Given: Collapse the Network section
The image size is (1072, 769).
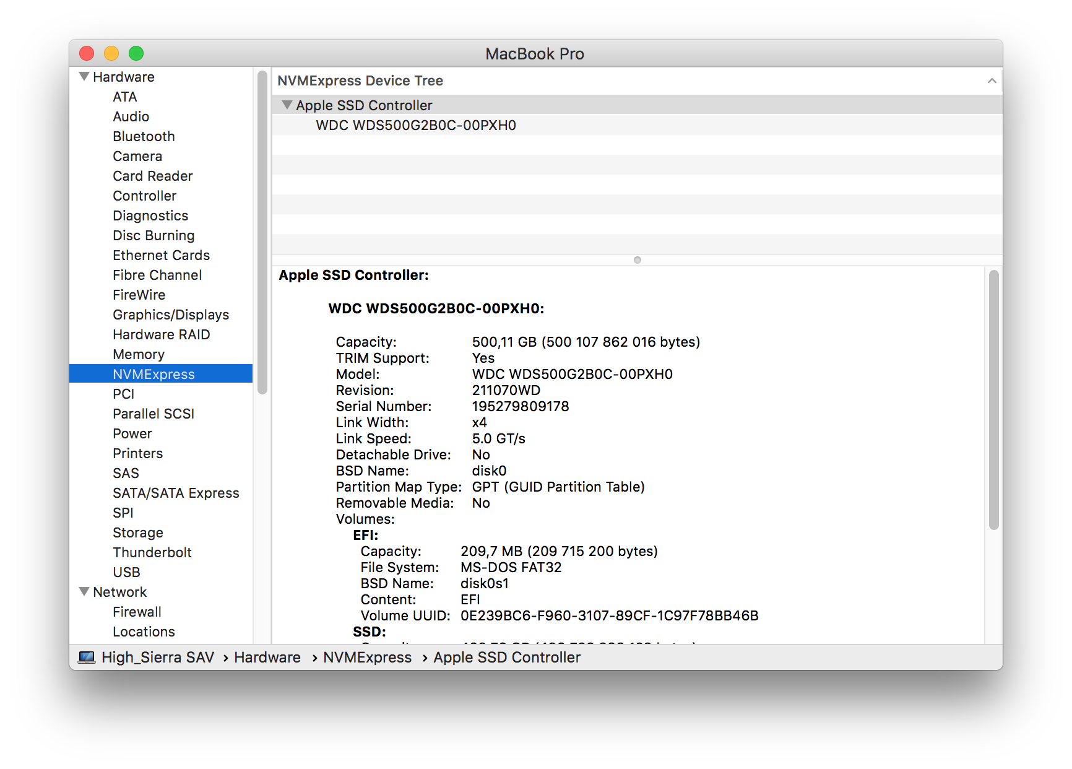Looking at the screenshot, I should pos(84,591).
